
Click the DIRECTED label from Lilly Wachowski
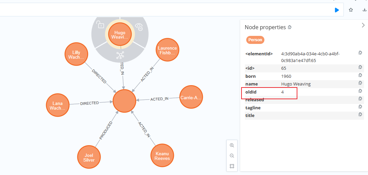coord(99,76)
